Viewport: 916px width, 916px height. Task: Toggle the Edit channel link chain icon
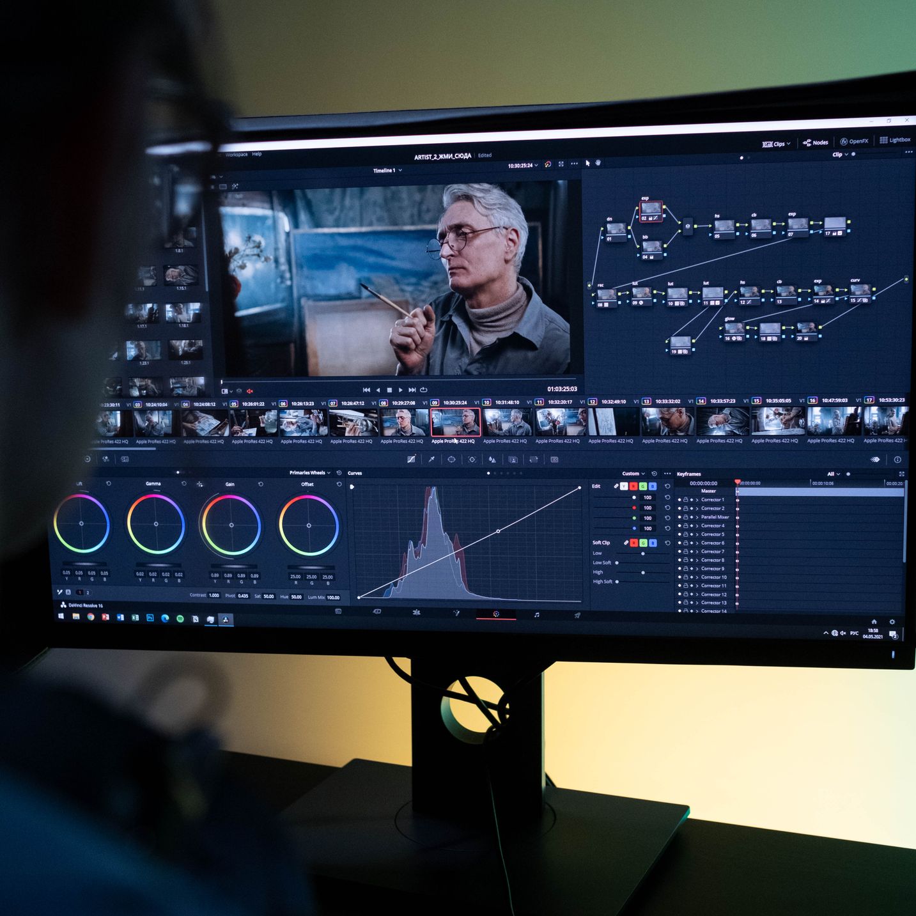click(616, 486)
